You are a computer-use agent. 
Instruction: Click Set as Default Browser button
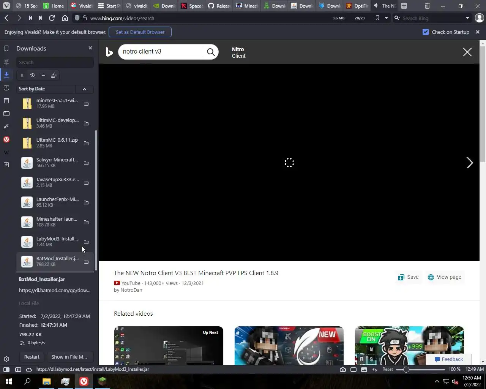point(140,32)
